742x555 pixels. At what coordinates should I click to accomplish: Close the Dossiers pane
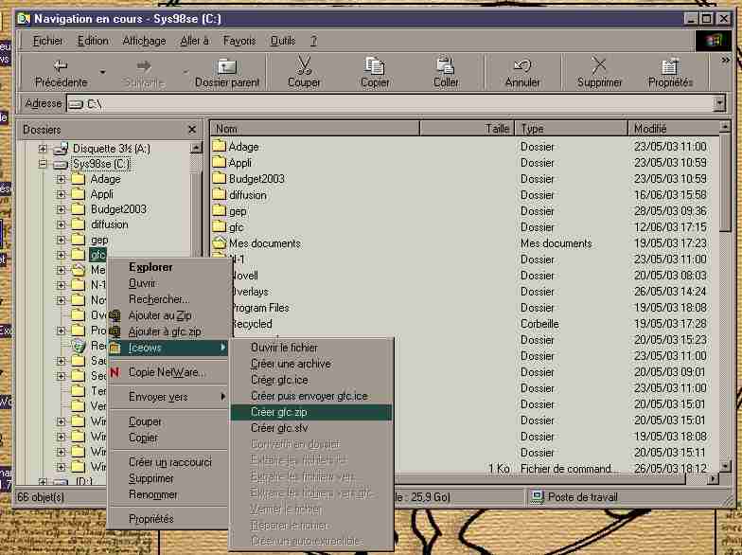(x=191, y=129)
